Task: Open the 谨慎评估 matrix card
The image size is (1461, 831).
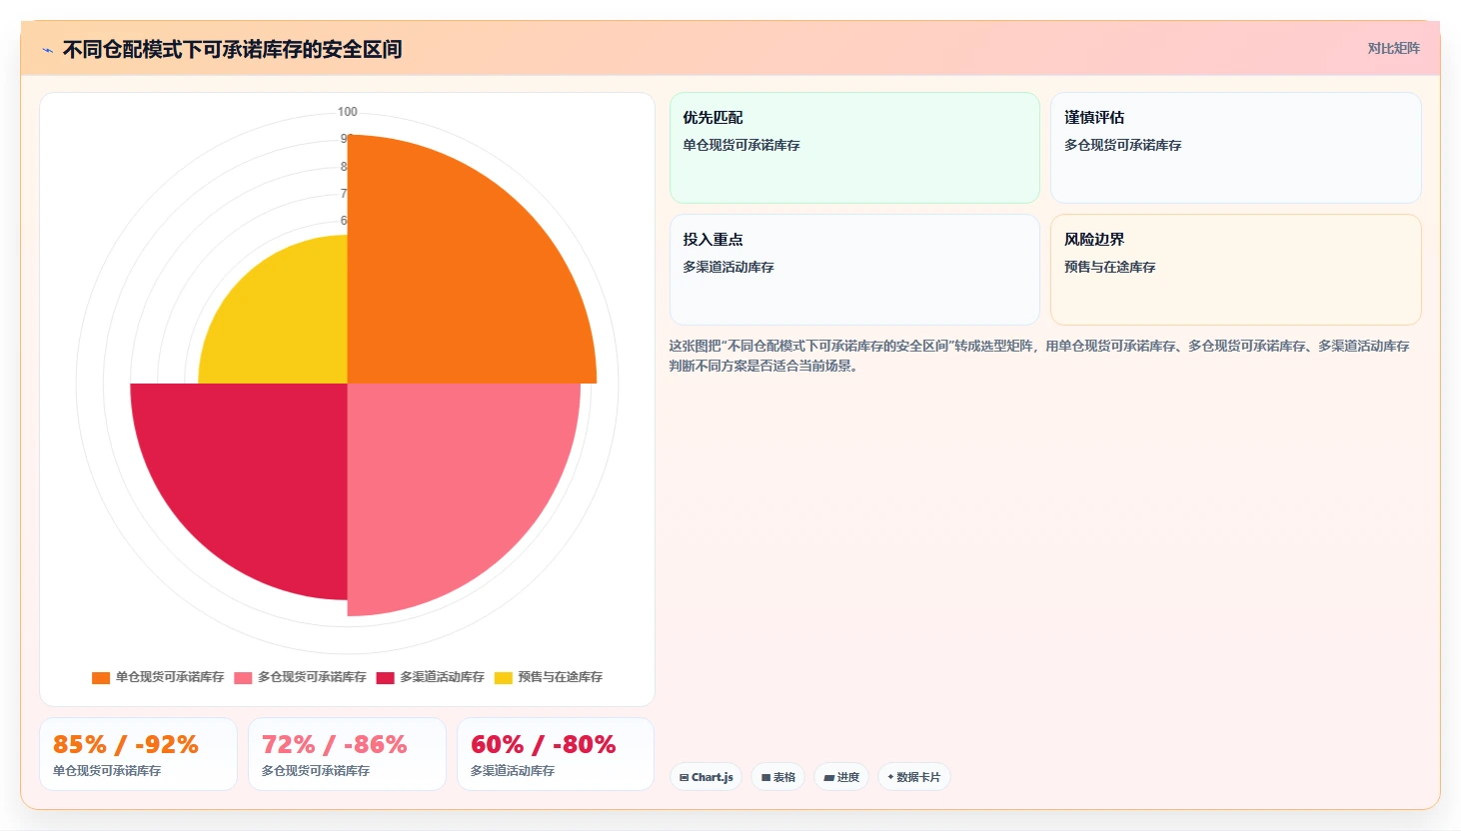Action: [x=1235, y=148]
